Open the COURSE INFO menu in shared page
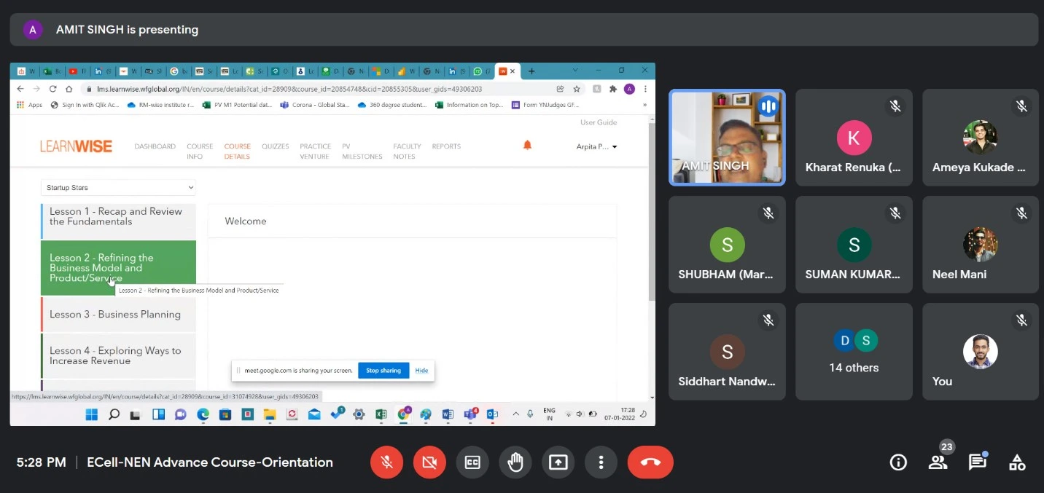 (200, 151)
